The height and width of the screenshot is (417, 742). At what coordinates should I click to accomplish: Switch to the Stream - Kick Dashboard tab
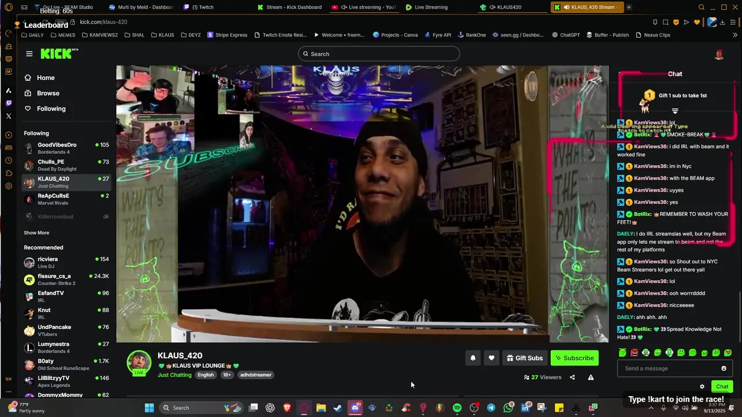[290, 7]
